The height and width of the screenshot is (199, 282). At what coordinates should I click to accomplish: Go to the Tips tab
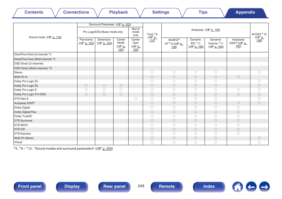(x=203, y=12)
